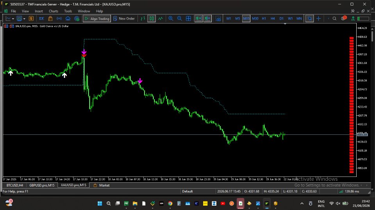
Task: Click the globe-with-plus toolbar icon
Action: point(77,18)
